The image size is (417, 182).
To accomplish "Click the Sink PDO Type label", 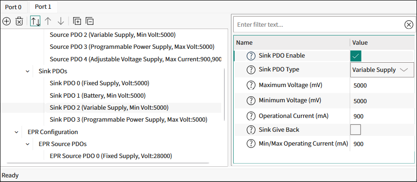I will click(279, 70).
